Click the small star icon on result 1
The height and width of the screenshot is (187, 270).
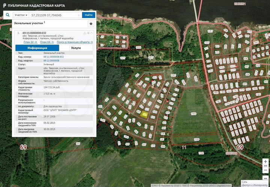88,33
